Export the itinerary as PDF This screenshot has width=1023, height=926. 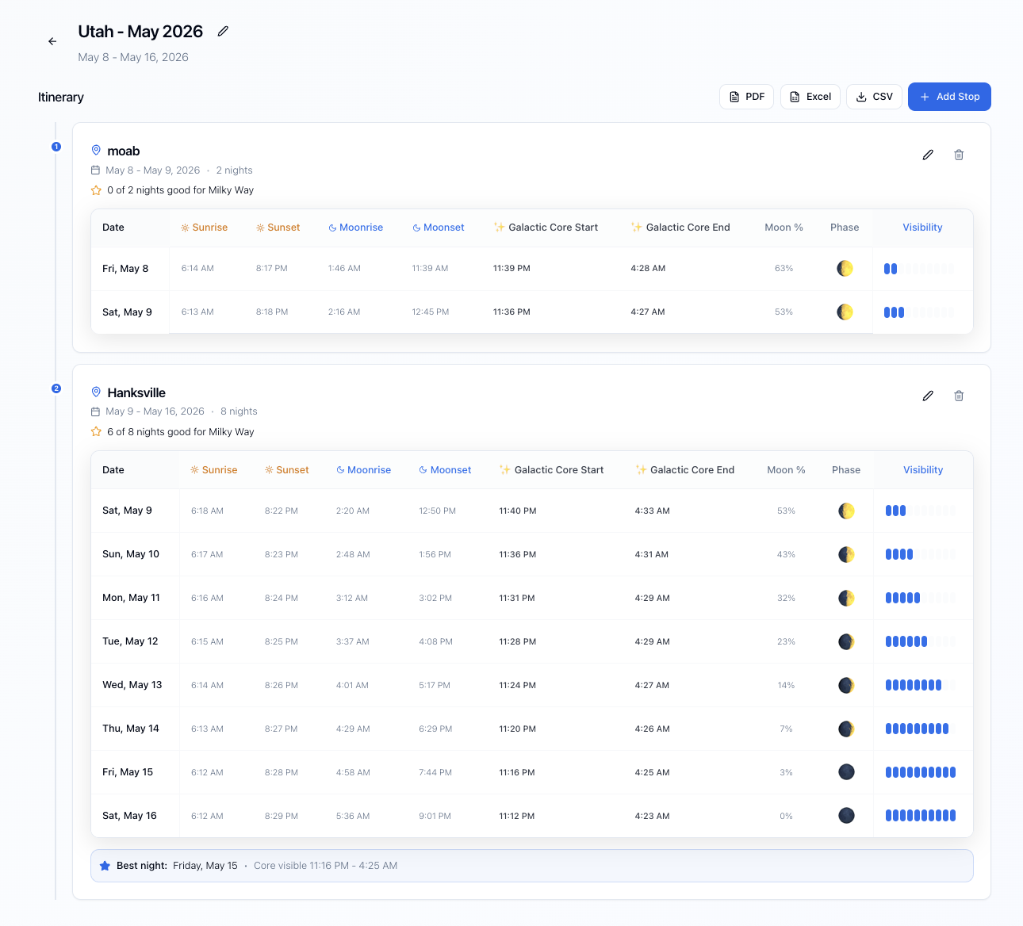(x=745, y=96)
